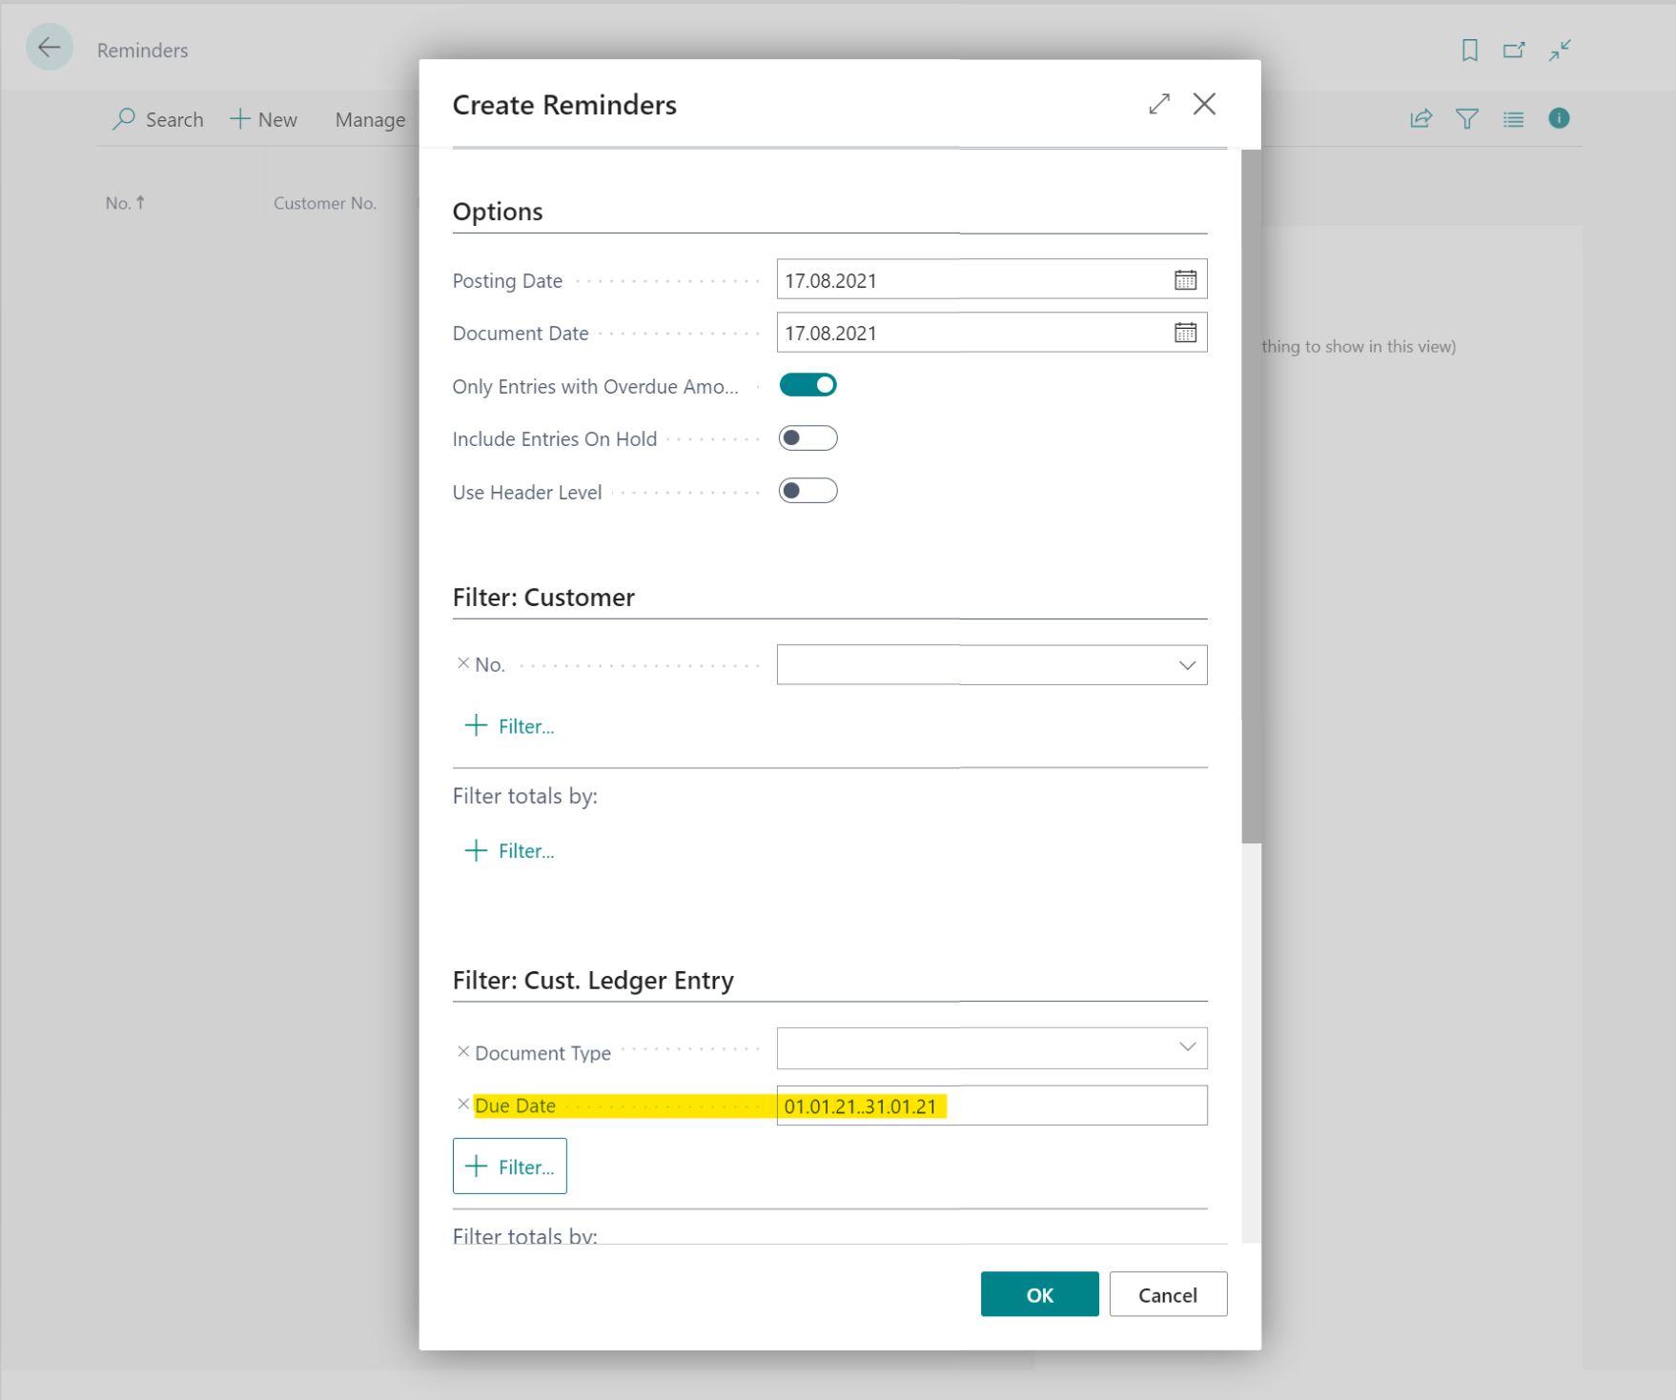Enable the Use Header Level switch
This screenshot has width=1676, height=1400.
(807, 490)
